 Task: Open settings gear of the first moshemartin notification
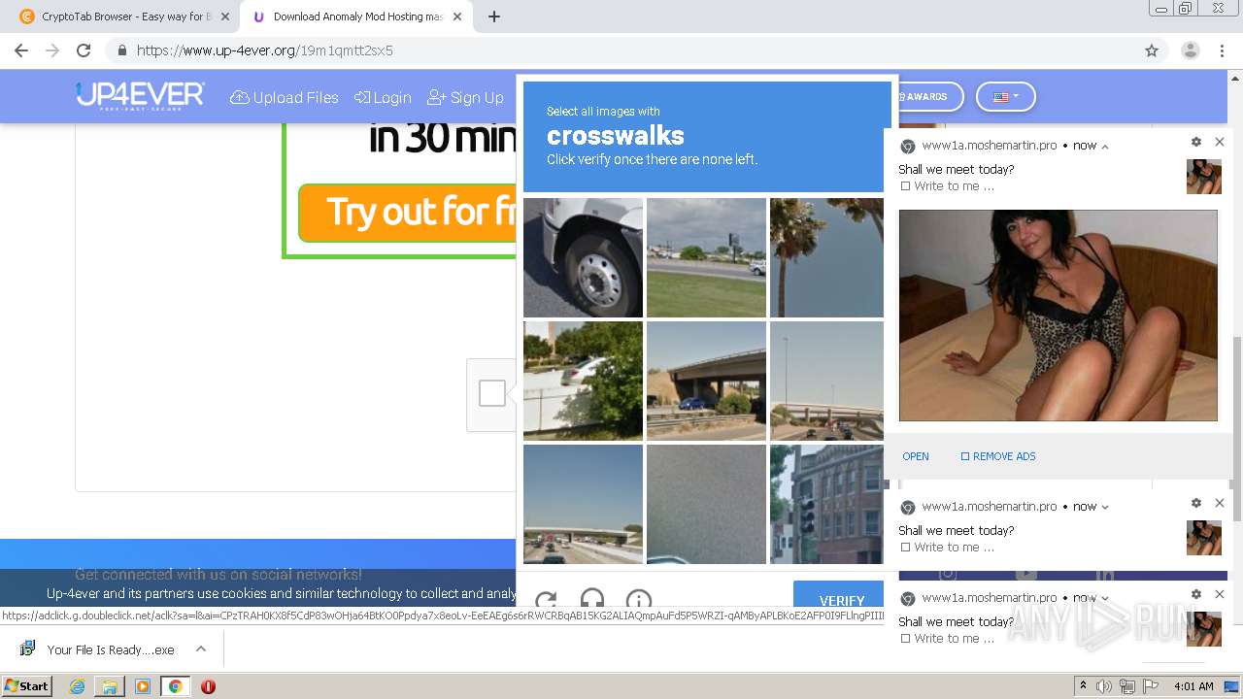pos(1196,142)
